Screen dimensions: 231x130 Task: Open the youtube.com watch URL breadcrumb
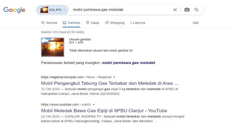[66, 104]
